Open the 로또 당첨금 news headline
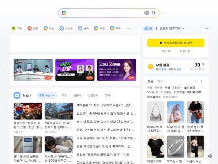The width and height of the screenshot is (218, 164). (x=105, y=122)
